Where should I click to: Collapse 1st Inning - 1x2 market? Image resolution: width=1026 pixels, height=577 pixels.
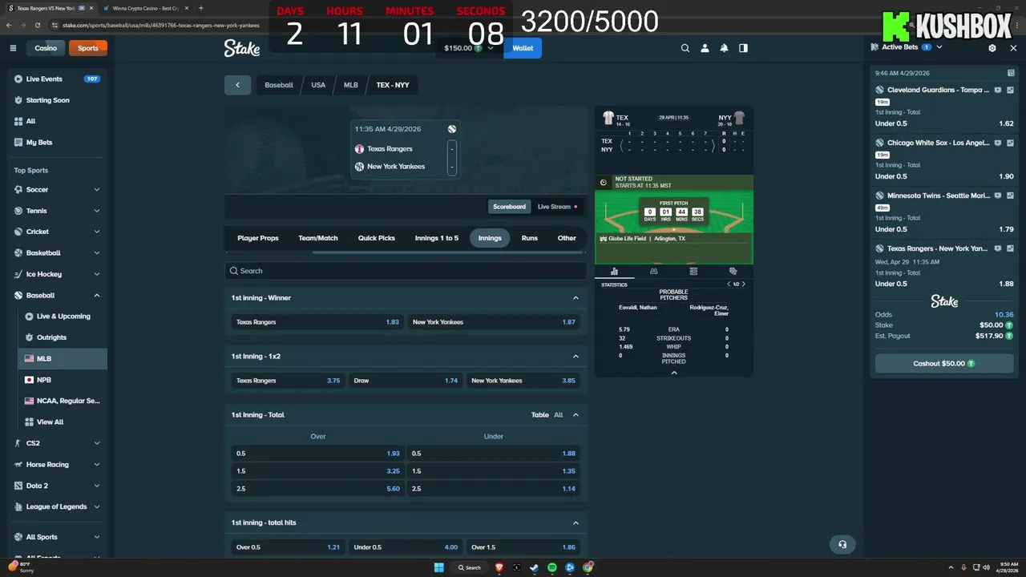click(x=576, y=357)
